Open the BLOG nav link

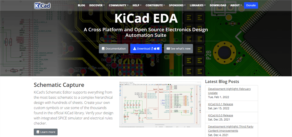(81, 5)
